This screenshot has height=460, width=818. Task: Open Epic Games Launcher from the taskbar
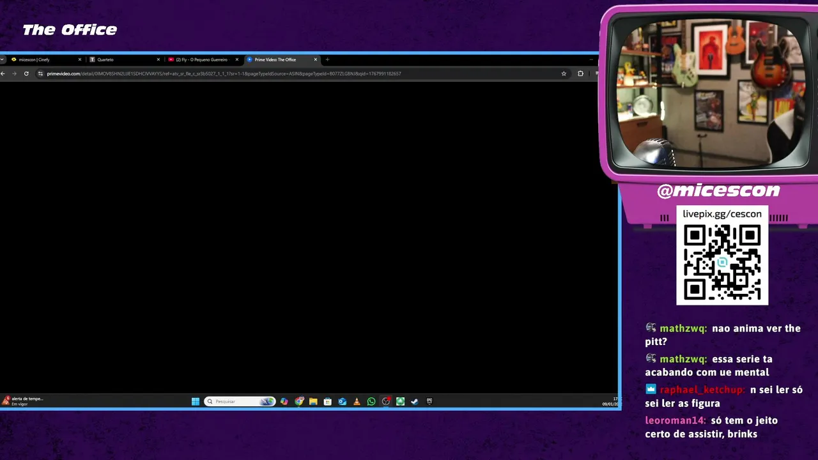[429, 401]
